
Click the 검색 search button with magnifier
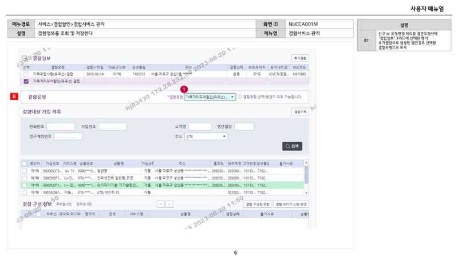coord(292,146)
